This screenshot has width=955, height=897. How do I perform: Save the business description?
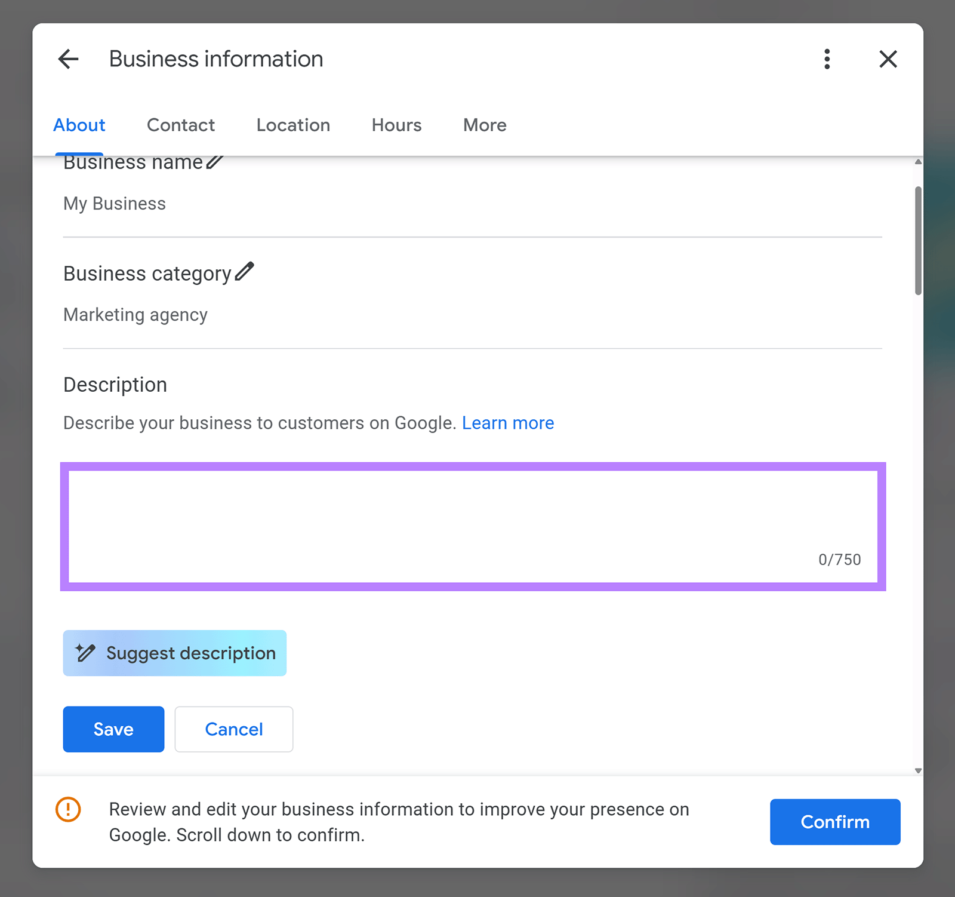click(x=113, y=729)
